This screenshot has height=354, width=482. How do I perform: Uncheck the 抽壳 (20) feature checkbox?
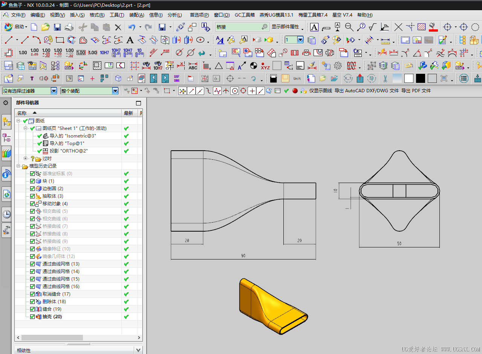[x=32, y=317]
